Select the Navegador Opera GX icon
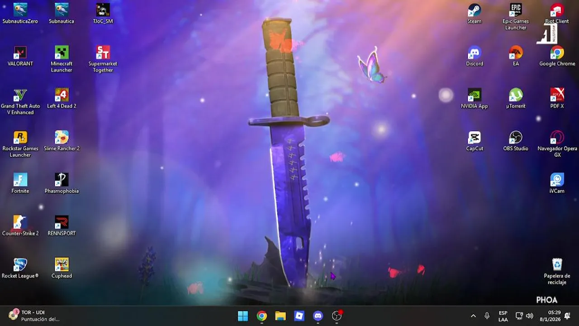 (x=557, y=144)
